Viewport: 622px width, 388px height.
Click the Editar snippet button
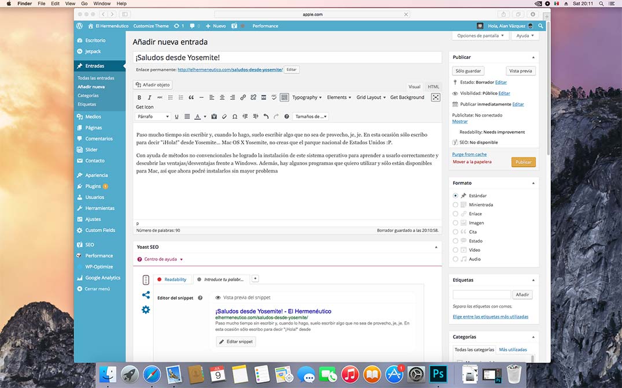coord(236,342)
